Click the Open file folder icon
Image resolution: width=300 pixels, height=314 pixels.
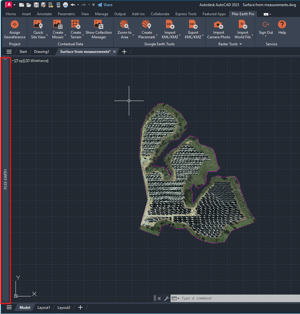tap(29, 5)
